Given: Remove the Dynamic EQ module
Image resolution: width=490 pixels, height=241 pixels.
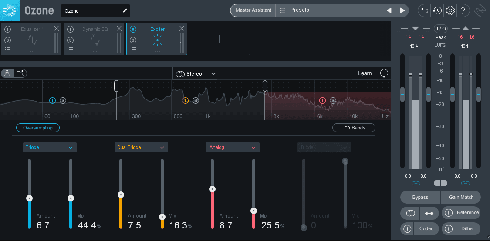Looking at the screenshot, I should coord(119,29).
